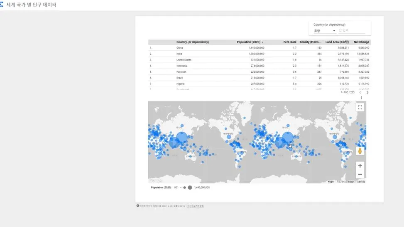Click the 1 - 100 / 235 pagination text

point(347,92)
